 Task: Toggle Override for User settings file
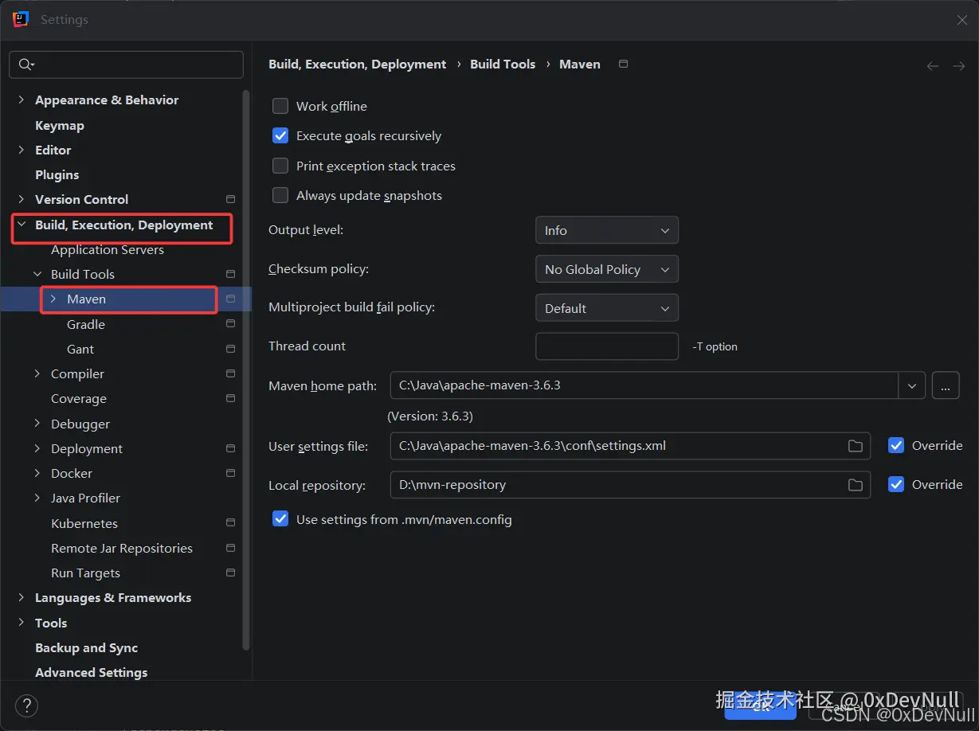click(x=896, y=445)
